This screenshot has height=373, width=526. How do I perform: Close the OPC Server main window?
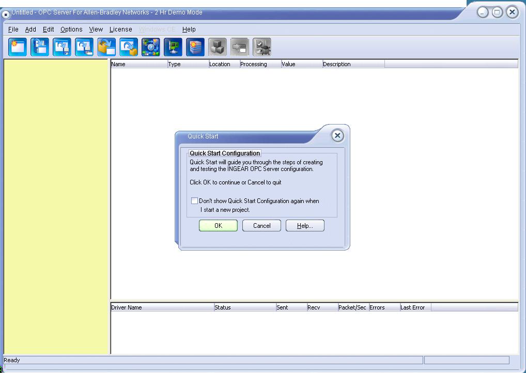512,13
